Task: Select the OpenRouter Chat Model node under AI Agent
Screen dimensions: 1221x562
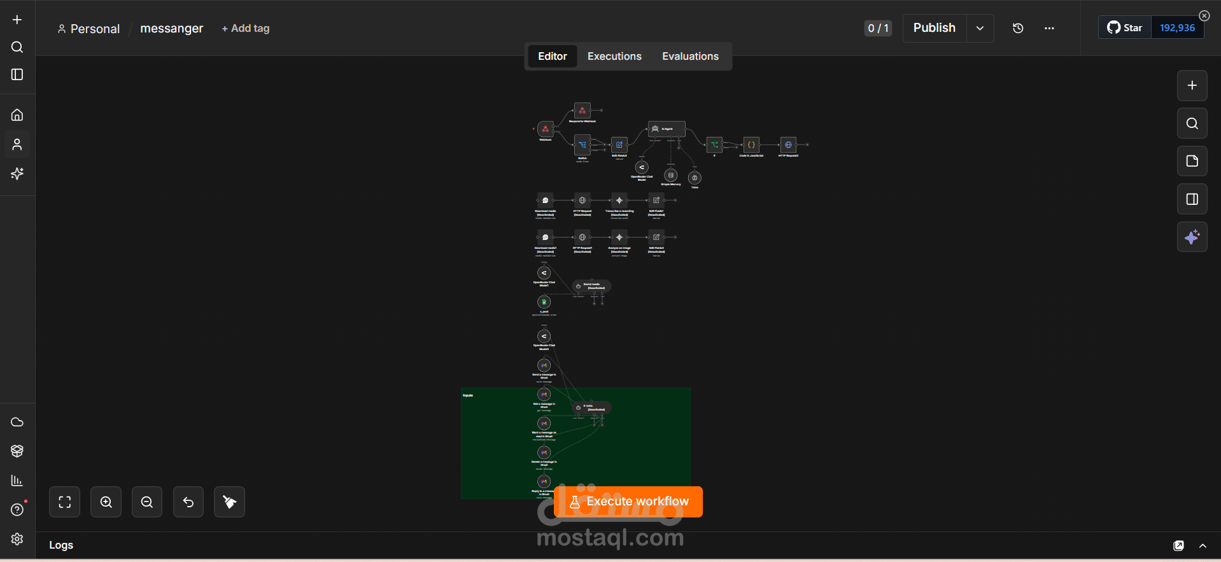Action: [x=642, y=167]
